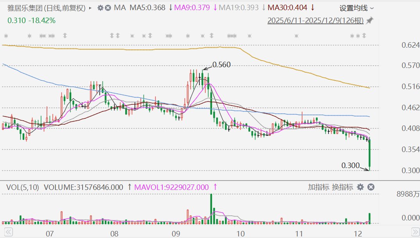Screen dimensions: 420x238
Task: Click the 换指标 button
Action: (x=342, y=187)
